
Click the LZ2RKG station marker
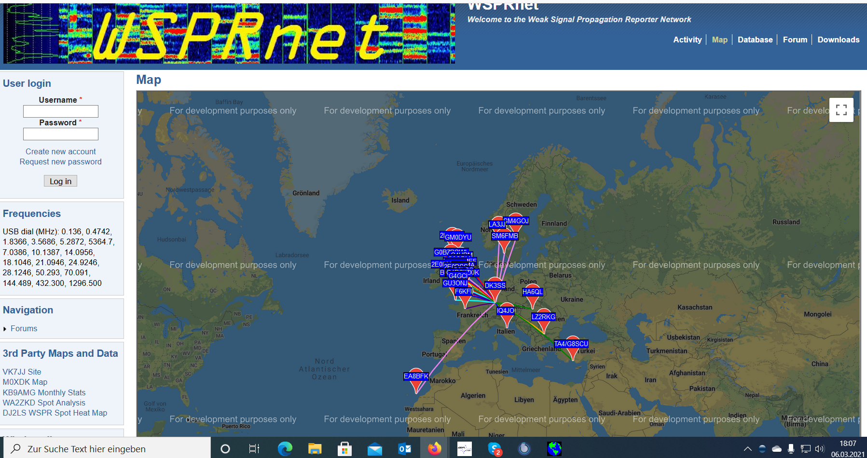click(544, 321)
